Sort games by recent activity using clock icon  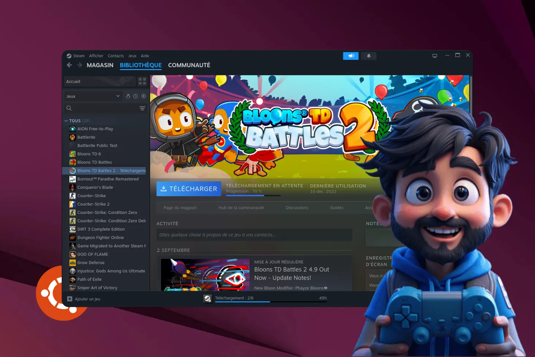(x=135, y=96)
